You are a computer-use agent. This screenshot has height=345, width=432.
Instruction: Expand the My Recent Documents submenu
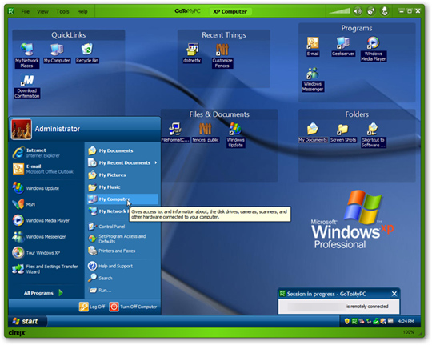(122, 162)
